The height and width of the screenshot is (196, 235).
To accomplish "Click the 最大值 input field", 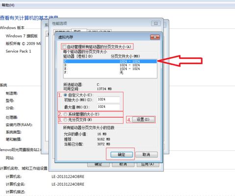I will [x=108, y=107].
